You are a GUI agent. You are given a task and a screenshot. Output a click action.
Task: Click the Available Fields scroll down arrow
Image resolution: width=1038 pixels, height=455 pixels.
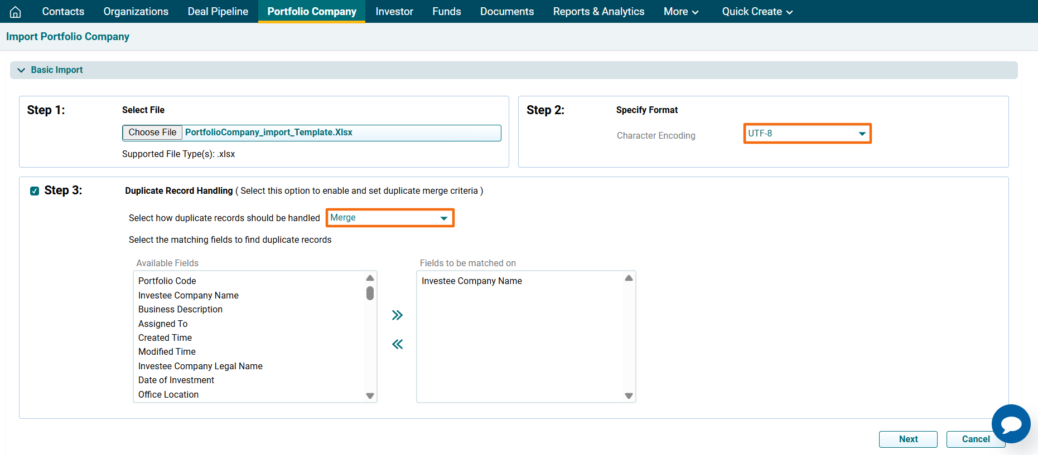tap(370, 396)
